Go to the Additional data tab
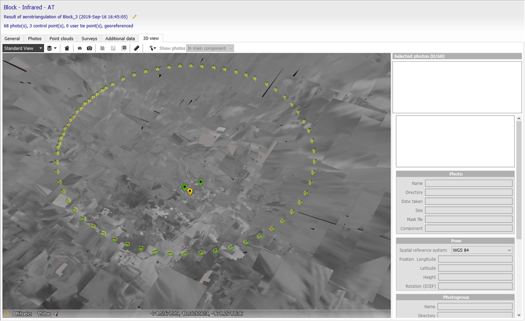Image resolution: width=525 pixels, height=321 pixels. pyautogui.click(x=120, y=39)
